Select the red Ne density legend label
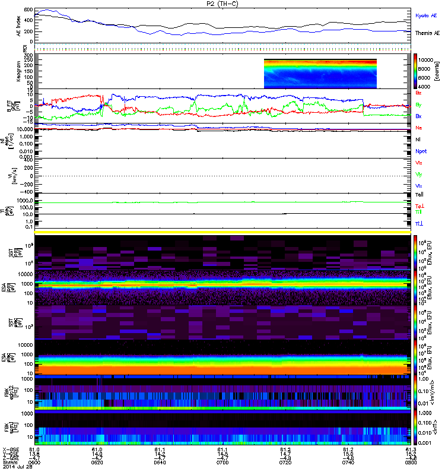Image resolution: width=445 pixels, height=475 pixels. point(419,128)
